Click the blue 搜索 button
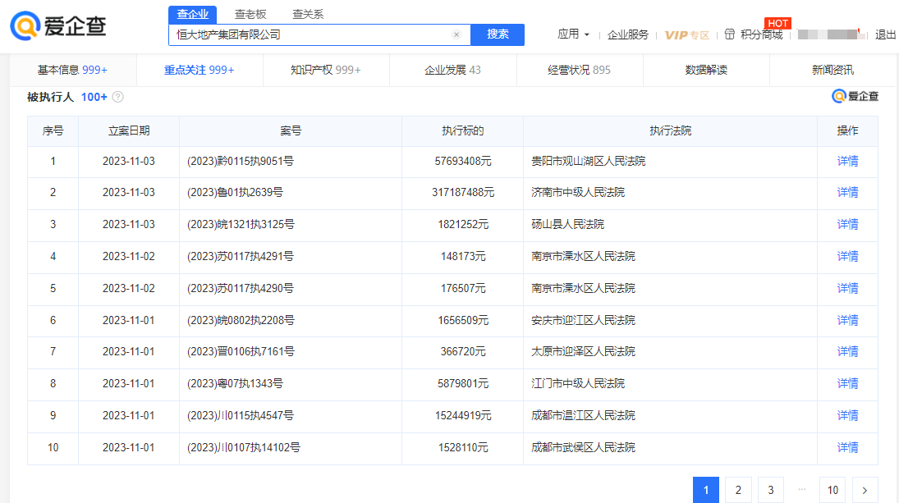Viewport: 899px width, 503px height. coord(497,34)
